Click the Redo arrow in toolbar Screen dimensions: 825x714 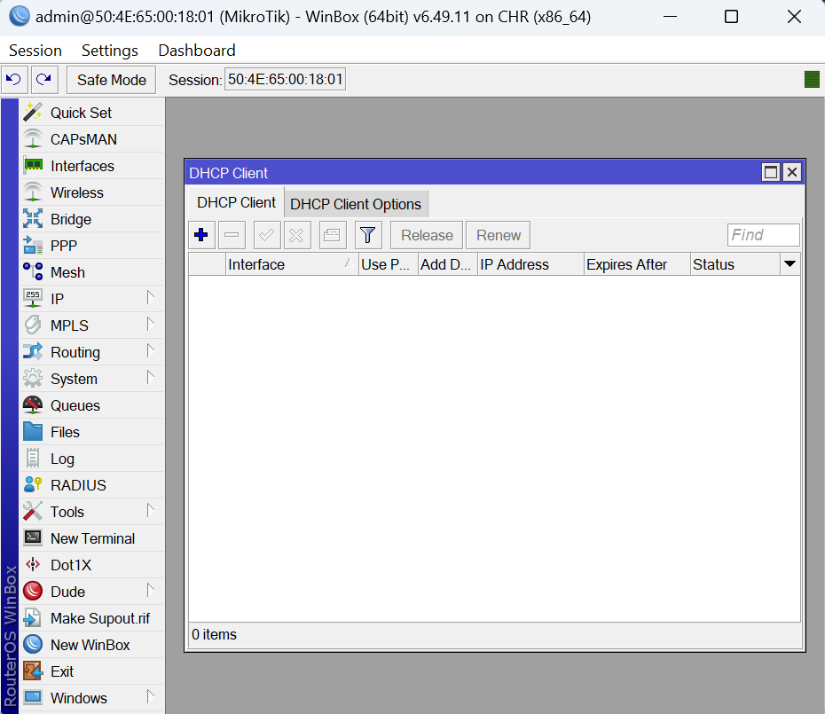click(44, 80)
